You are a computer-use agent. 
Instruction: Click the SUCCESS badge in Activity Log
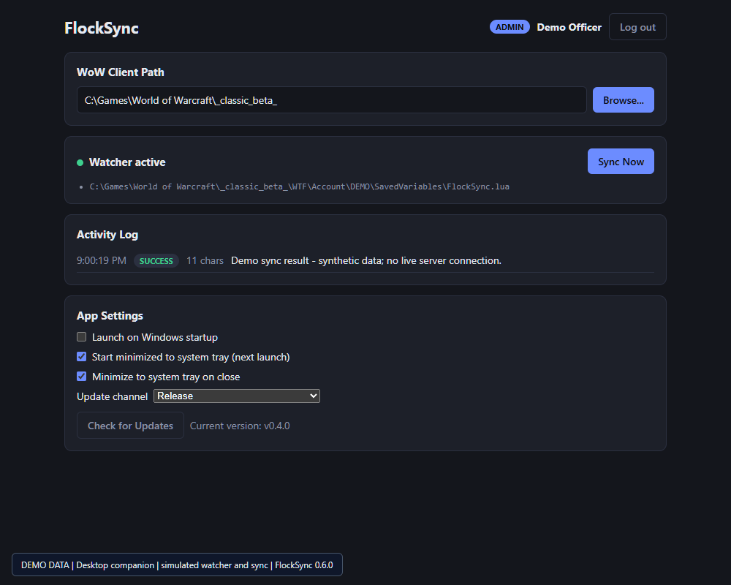(156, 261)
